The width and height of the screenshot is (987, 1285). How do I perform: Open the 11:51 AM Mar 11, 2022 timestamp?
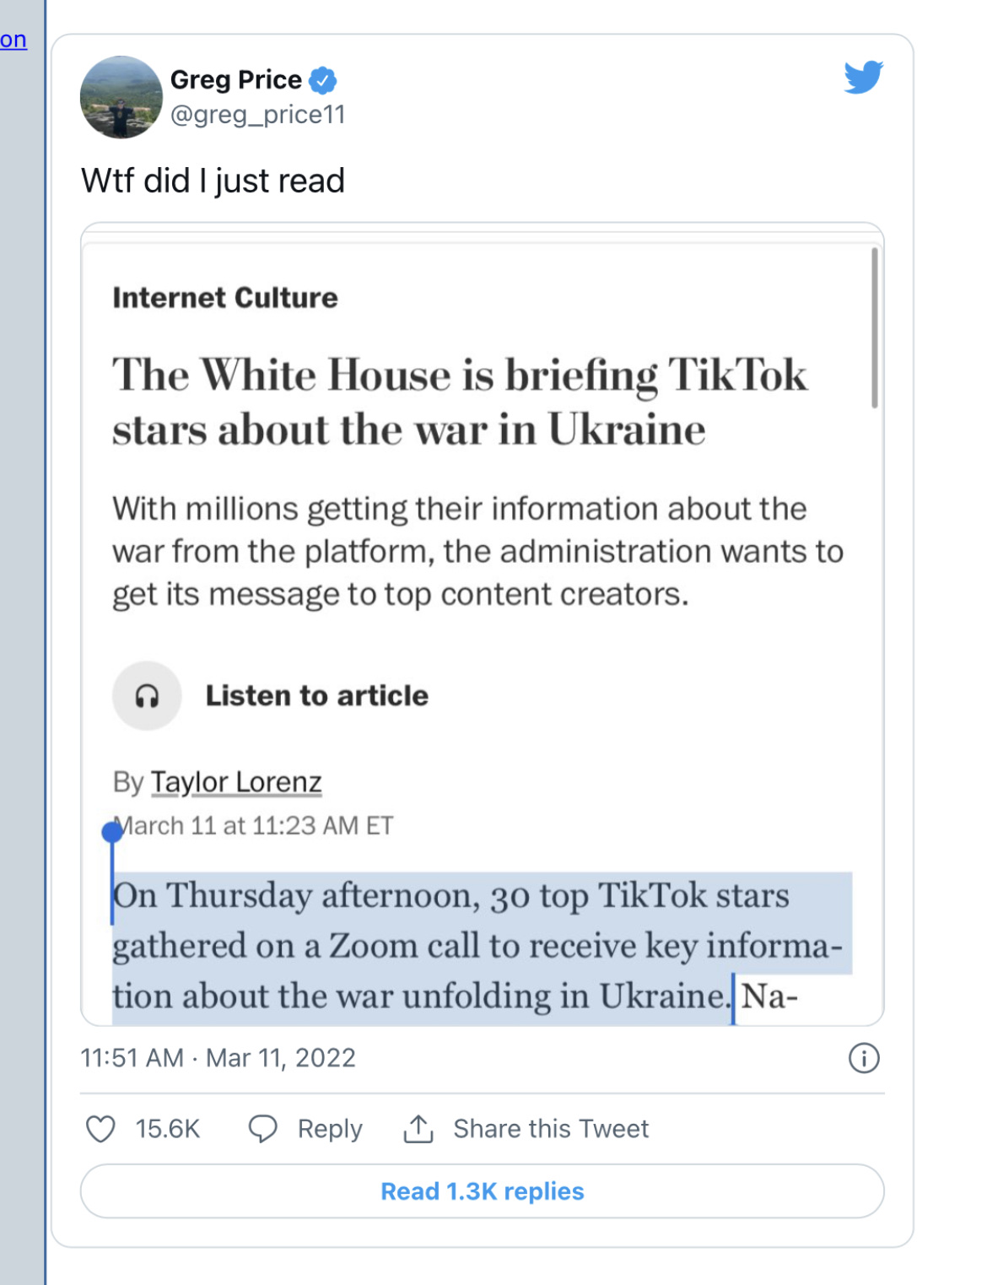(218, 1058)
